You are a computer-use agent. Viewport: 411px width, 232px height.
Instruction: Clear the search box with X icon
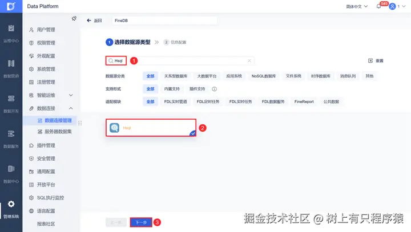pyautogui.click(x=249, y=61)
